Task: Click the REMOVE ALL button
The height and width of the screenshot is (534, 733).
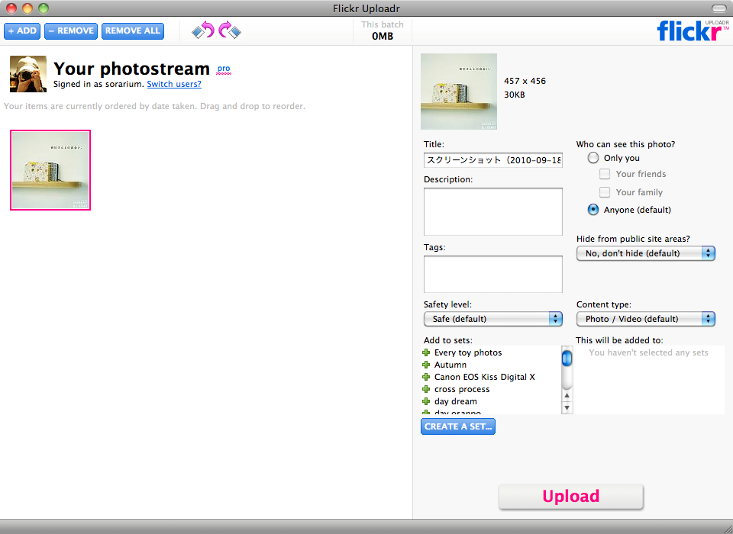Action: [133, 31]
